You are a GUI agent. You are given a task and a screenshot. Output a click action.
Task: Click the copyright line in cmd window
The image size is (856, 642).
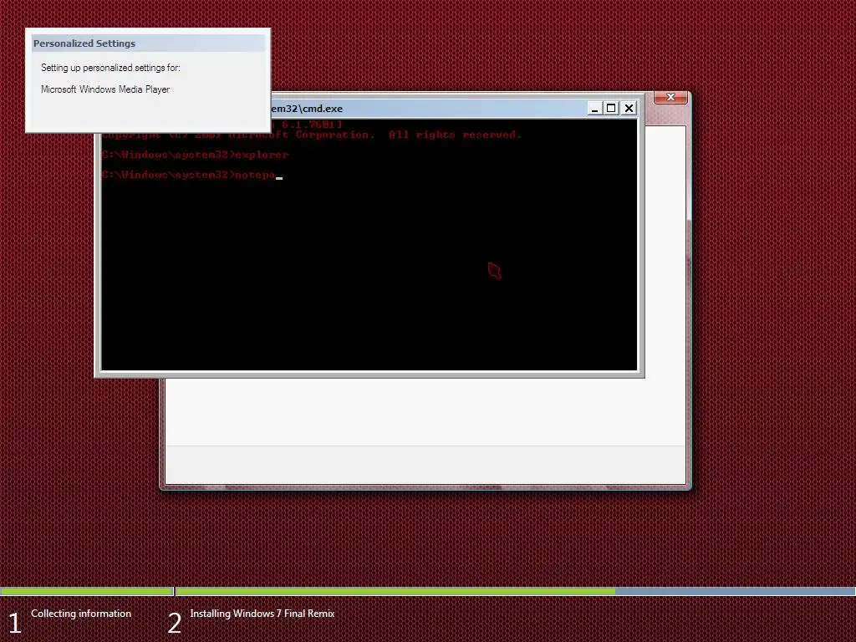click(x=313, y=135)
